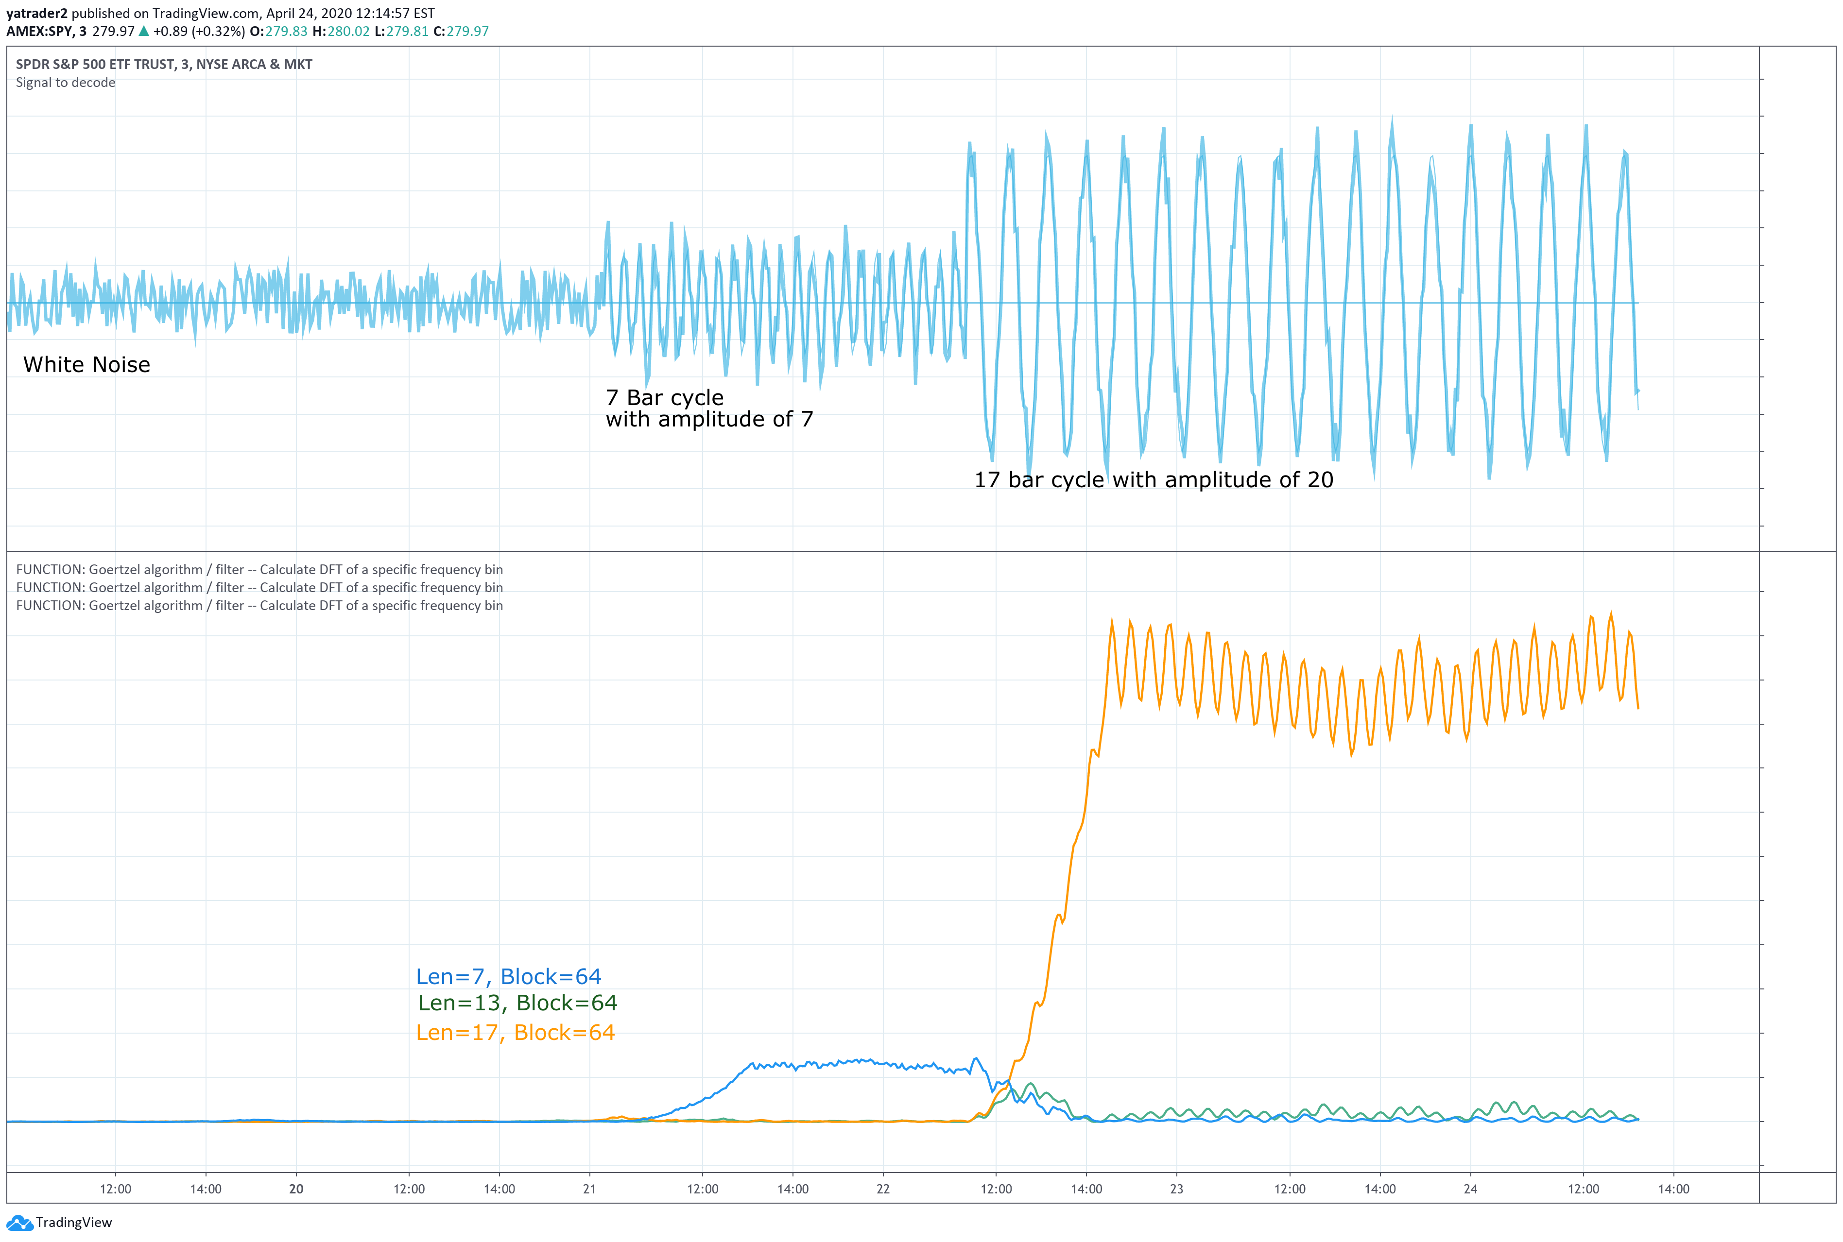Click the TradingView cloud logo icon
Screen dimensions: 1843x1242
tap(19, 1223)
